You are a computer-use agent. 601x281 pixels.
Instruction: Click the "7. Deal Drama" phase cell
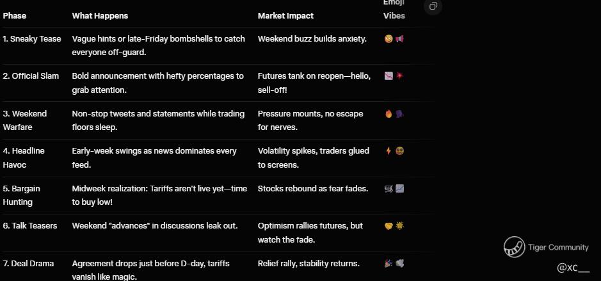(x=28, y=264)
